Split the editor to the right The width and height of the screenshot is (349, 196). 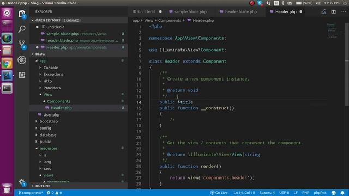coord(333,12)
